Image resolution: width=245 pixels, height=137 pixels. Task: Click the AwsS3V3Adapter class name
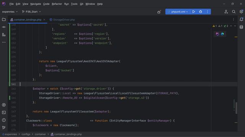108,61
